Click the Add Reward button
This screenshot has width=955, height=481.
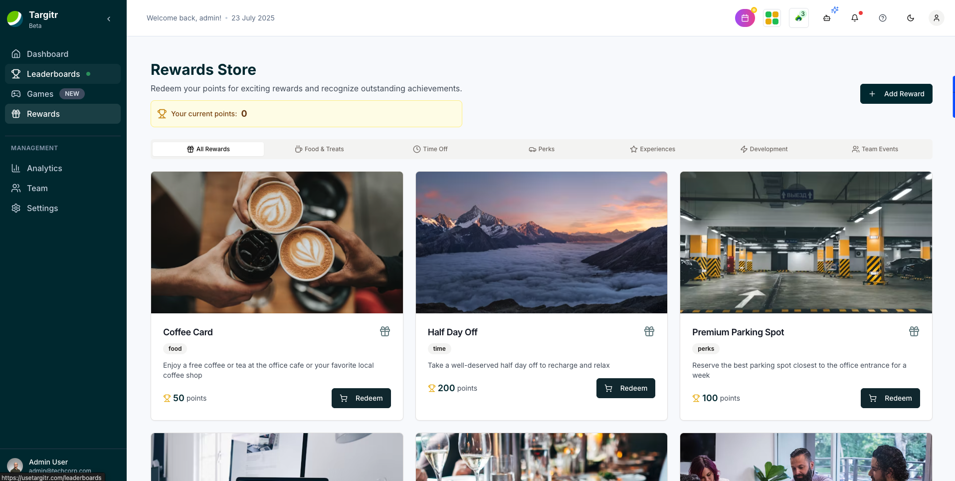[x=896, y=94]
